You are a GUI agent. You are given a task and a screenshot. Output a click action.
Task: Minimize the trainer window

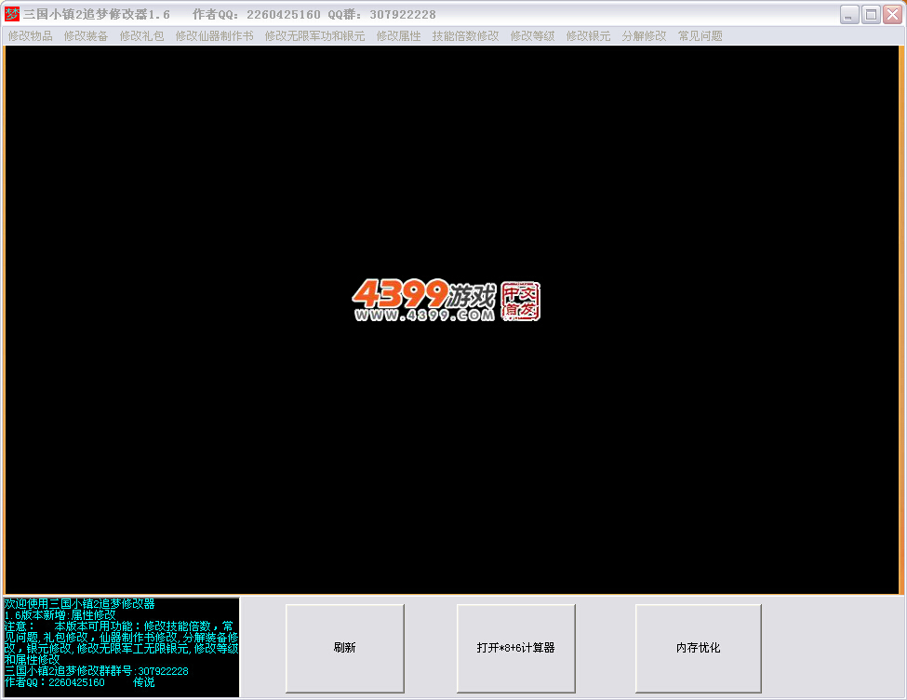coord(848,15)
